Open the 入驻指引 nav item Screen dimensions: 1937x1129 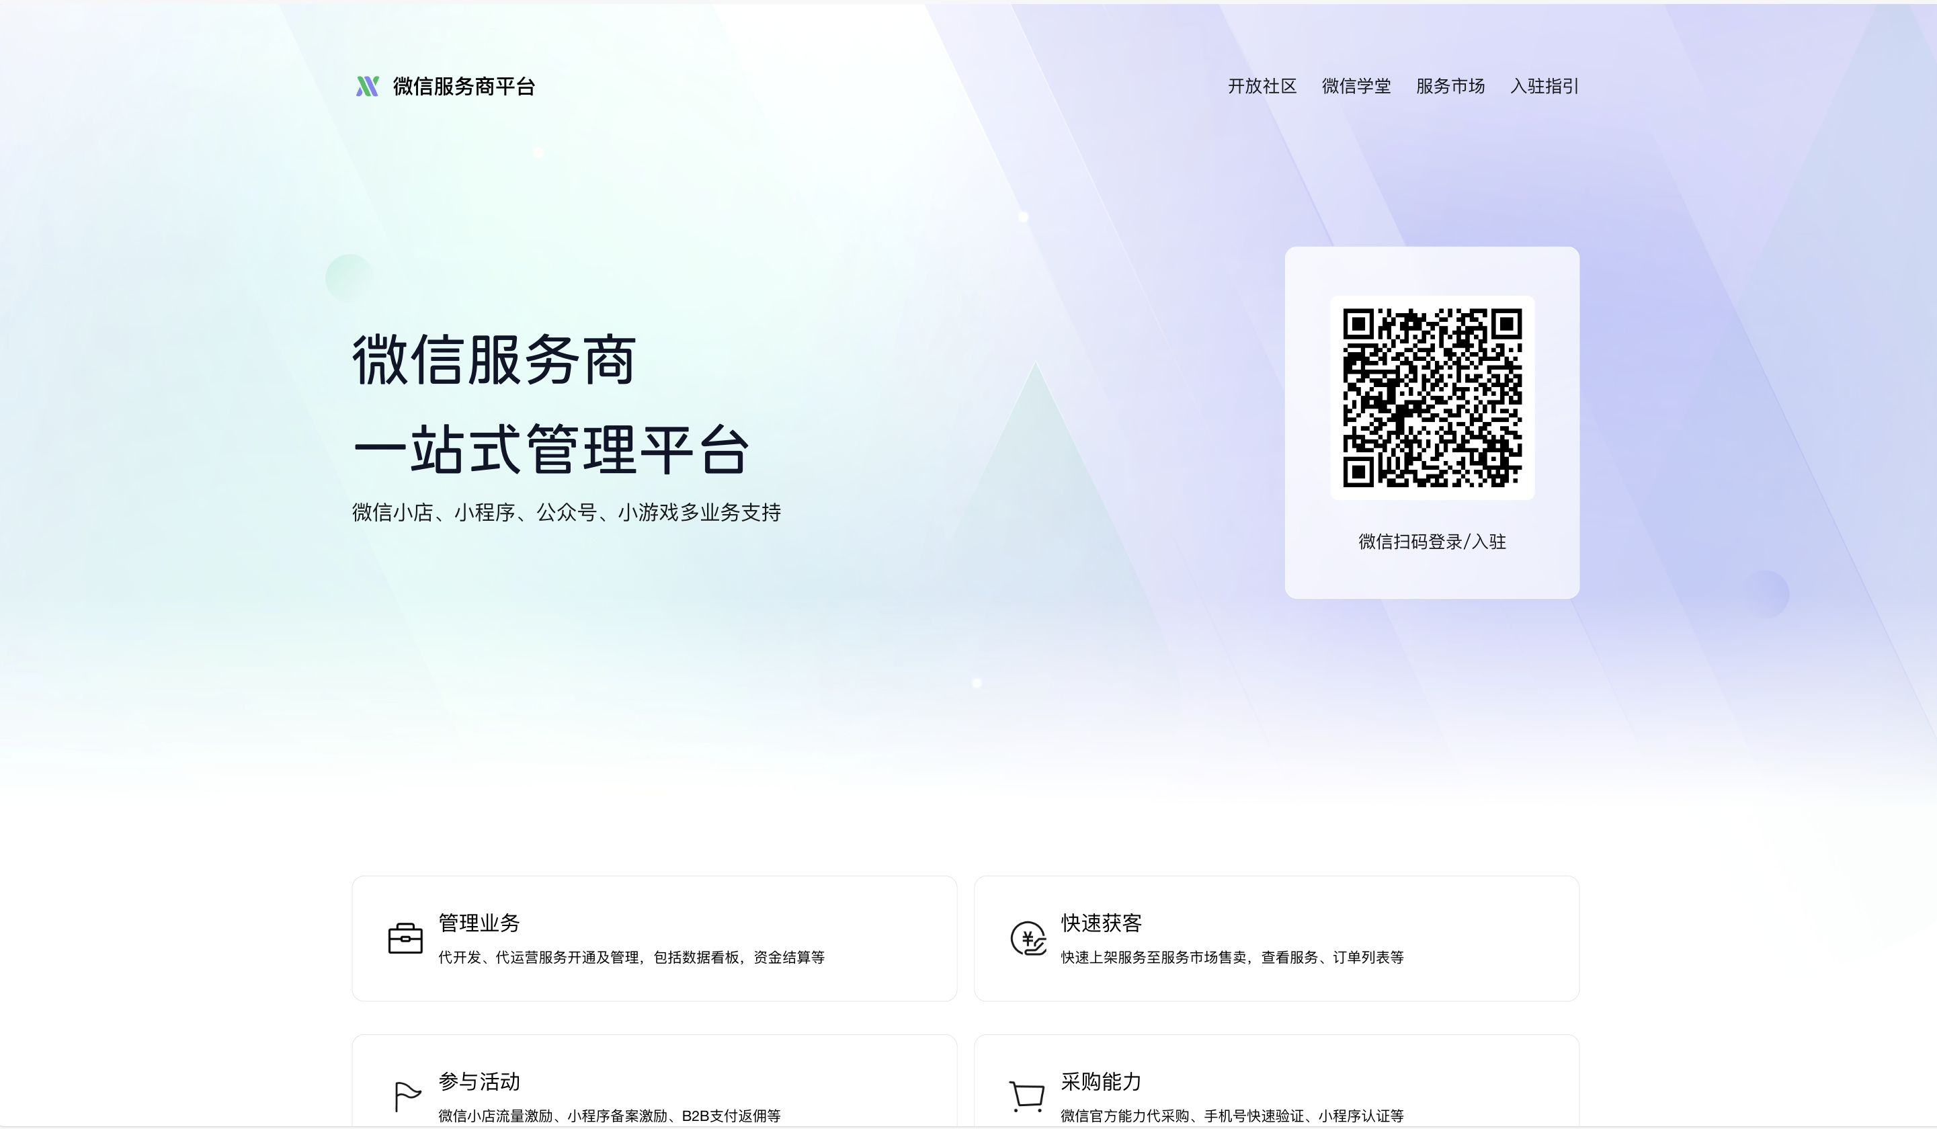[1544, 86]
